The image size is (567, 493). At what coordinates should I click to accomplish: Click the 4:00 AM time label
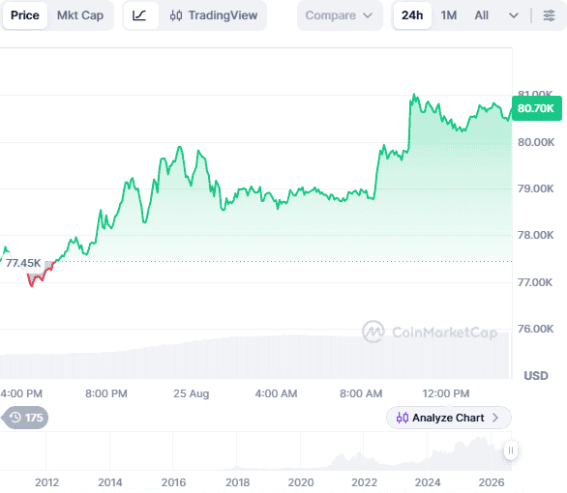pos(277,393)
